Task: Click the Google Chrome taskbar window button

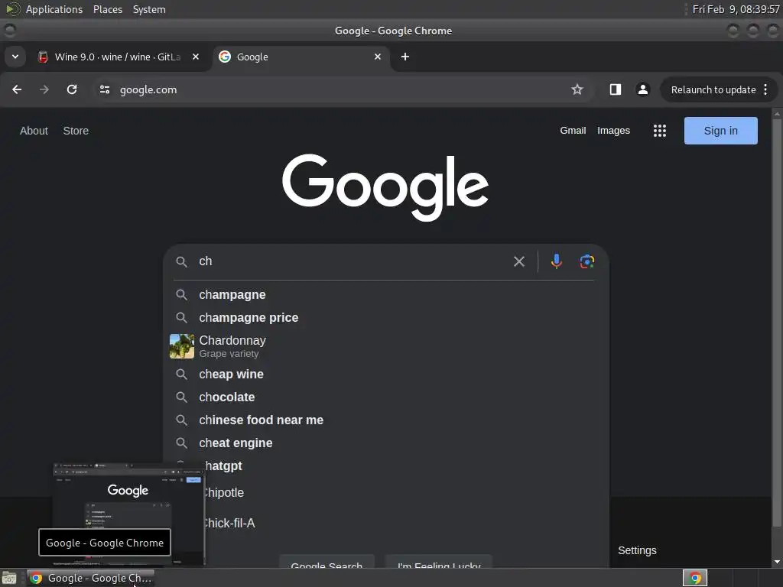Action: click(90, 578)
